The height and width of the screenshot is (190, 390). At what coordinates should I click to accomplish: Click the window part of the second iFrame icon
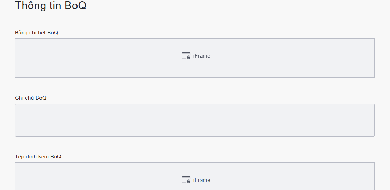coord(184,179)
